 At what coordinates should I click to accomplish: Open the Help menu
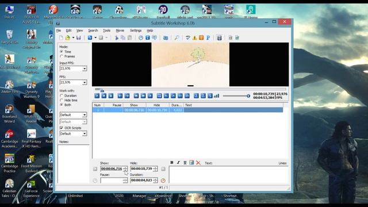[x=149, y=30]
